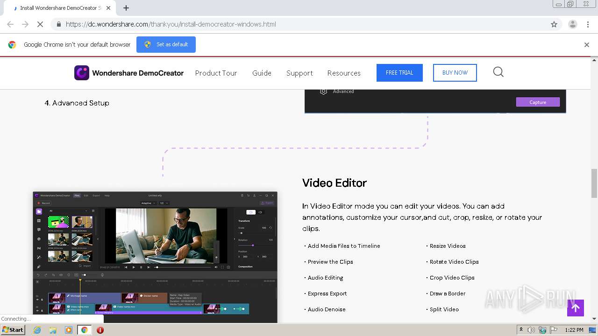Click the Wondershare DemoCreator logo

[x=129, y=73]
